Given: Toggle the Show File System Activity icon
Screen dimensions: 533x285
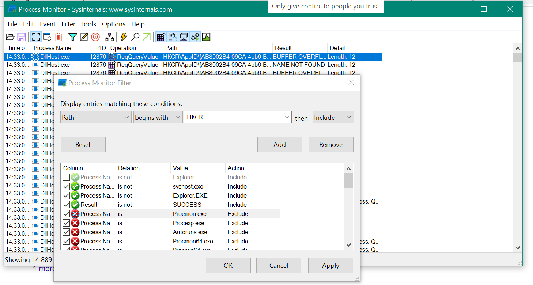Looking at the screenshot, I should (x=172, y=37).
